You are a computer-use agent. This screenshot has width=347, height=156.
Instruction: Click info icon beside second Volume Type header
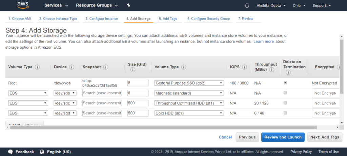pyautogui.click(x=184, y=67)
